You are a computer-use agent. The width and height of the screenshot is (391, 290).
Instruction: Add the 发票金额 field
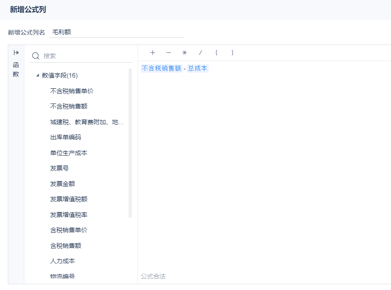[63, 184]
